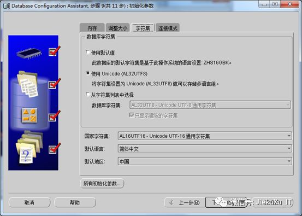This screenshot has width=302, height=216.
Task: Click the check mark beside the chip icon
Action: (x=54, y=51)
